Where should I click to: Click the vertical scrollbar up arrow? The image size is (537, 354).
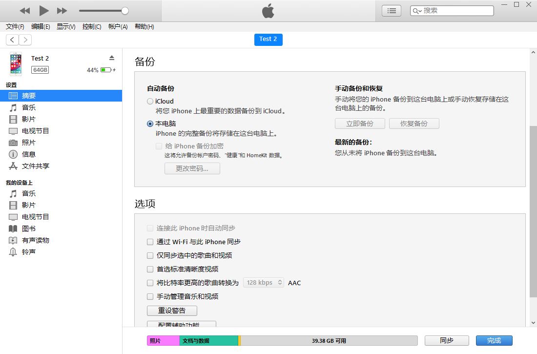click(x=533, y=52)
